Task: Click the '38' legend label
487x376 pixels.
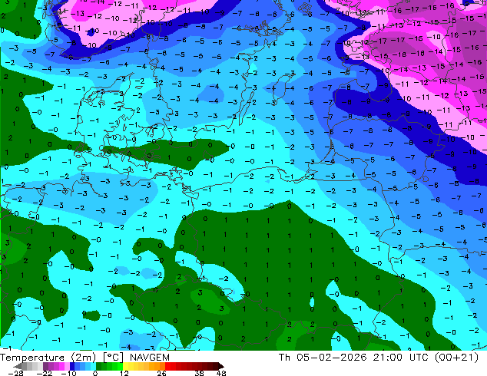Action: click(199, 373)
